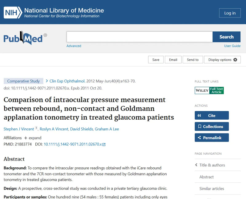Open the Advanced search link
Screen dimensions: 246x199
74,46
